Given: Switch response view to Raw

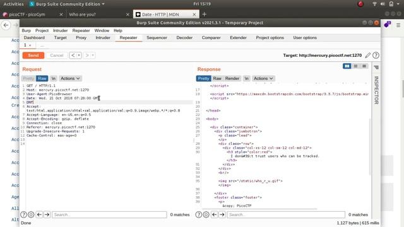Looking at the screenshot, I should 217,78.
